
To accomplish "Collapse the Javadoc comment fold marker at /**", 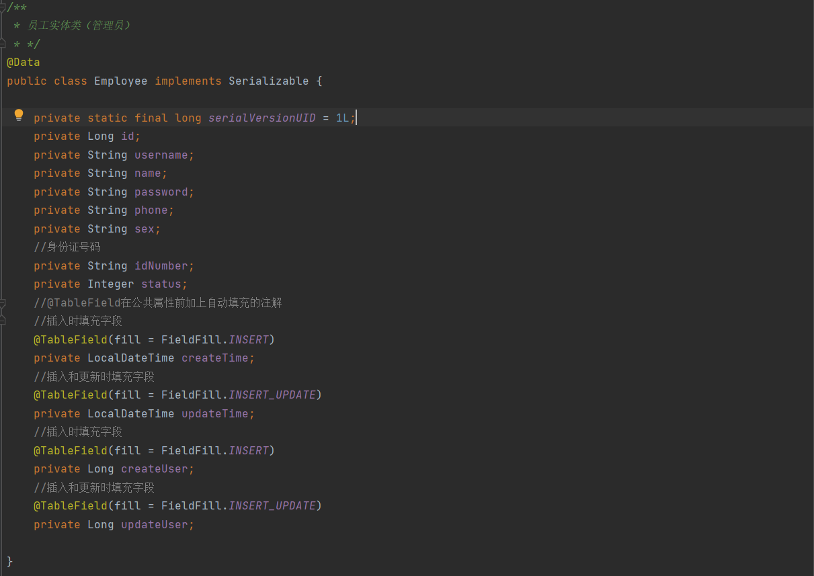I will click(x=2, y=7).
